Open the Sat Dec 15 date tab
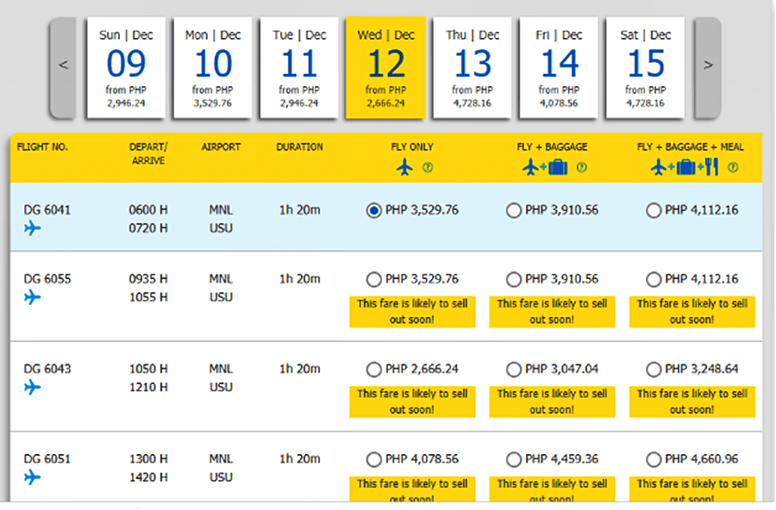This screenshot has width=776, height=510. point(645,67)
